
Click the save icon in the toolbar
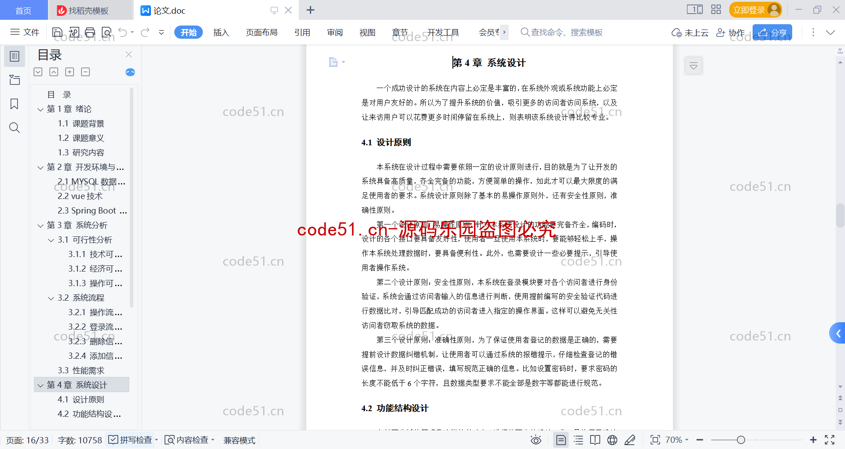(x=57, y=32)
